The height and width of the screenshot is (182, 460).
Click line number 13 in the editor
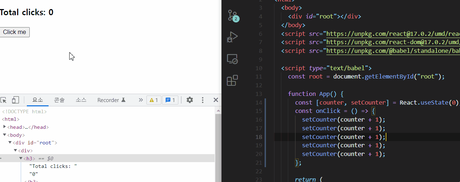pyautogui.click(x=258, y=94)
